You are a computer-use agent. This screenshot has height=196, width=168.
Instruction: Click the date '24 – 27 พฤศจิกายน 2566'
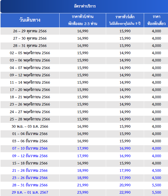30,112
